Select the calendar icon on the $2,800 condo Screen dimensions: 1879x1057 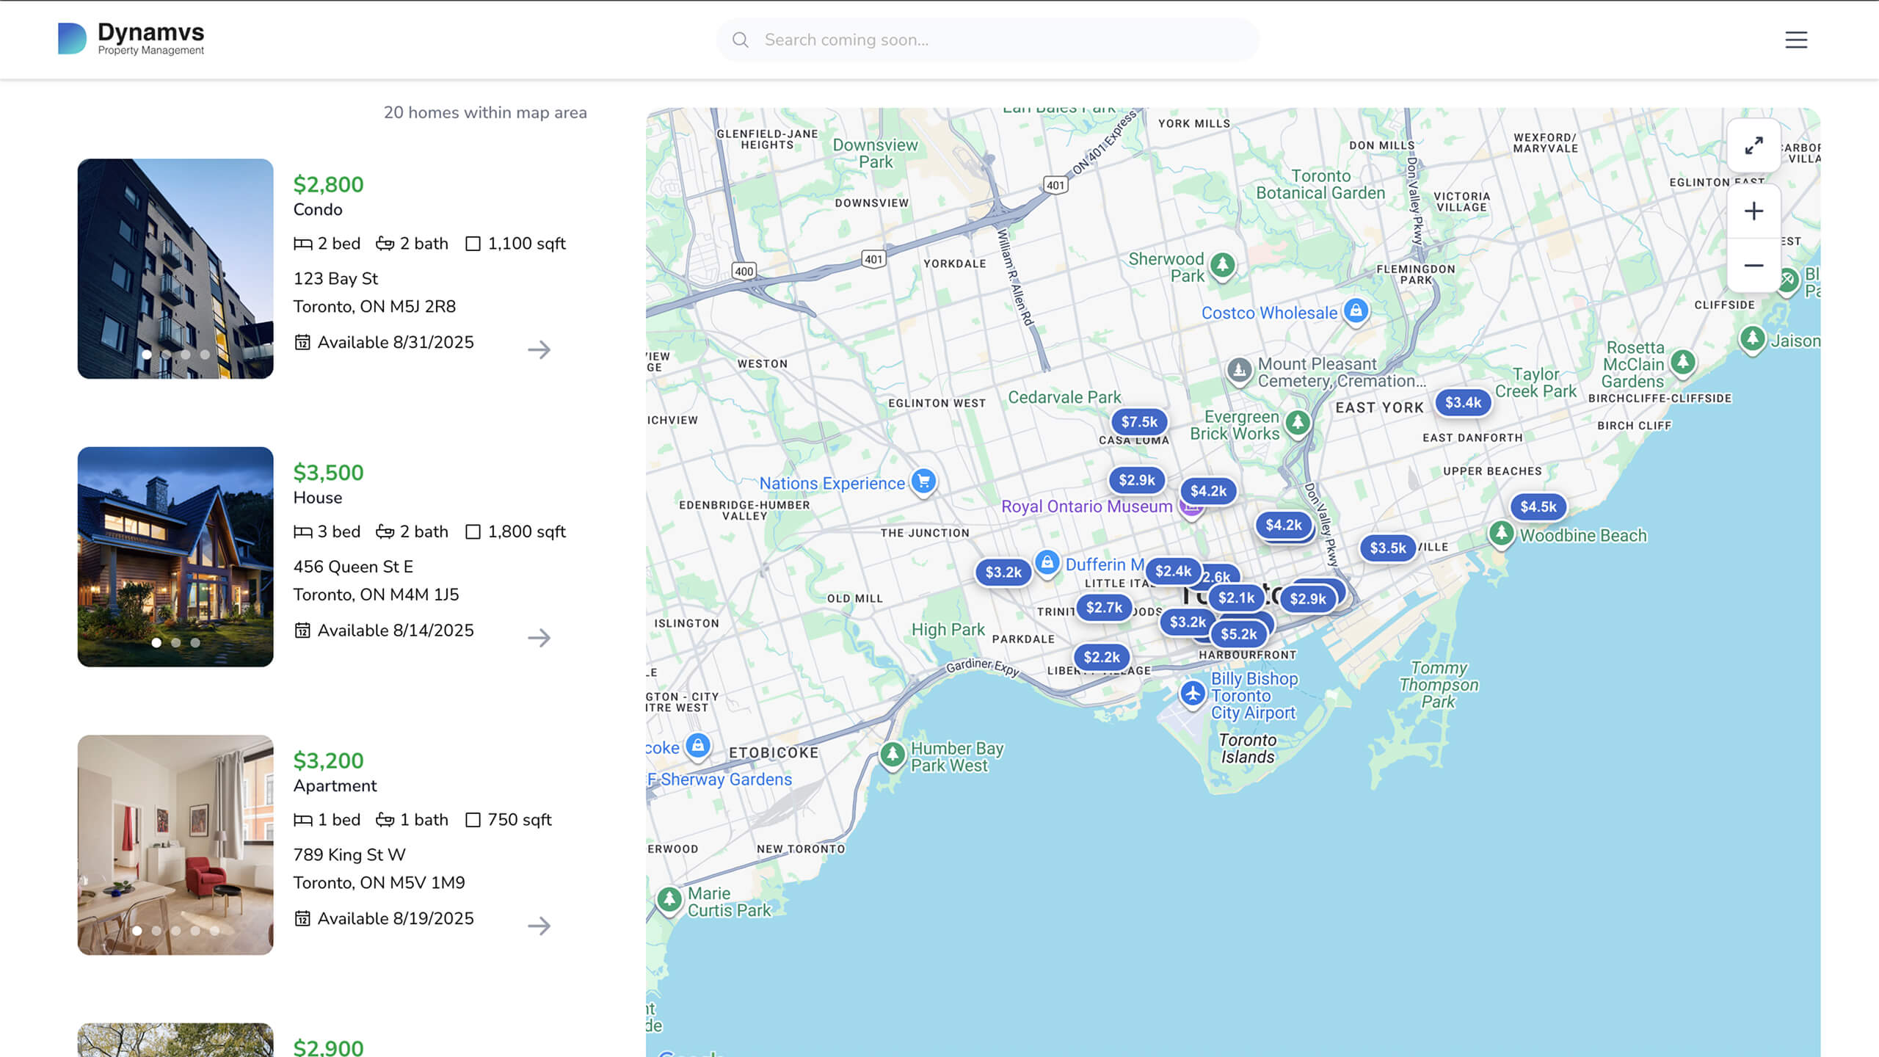tap(303, 341)
